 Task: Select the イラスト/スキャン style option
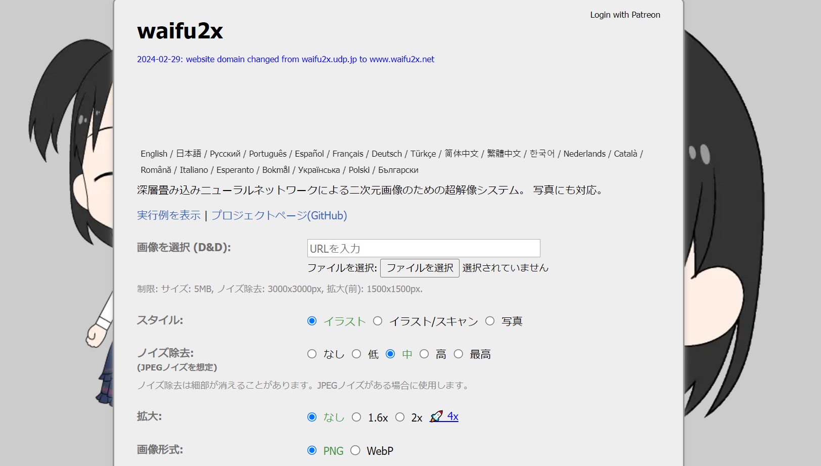coord(377,320)
